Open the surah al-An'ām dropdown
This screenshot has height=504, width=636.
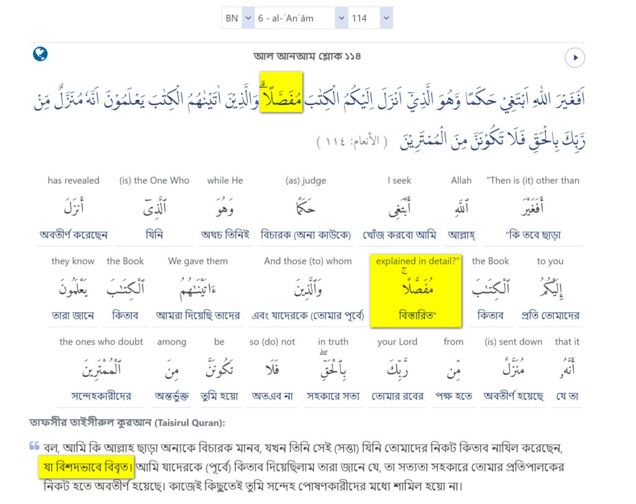pos(301,18)
